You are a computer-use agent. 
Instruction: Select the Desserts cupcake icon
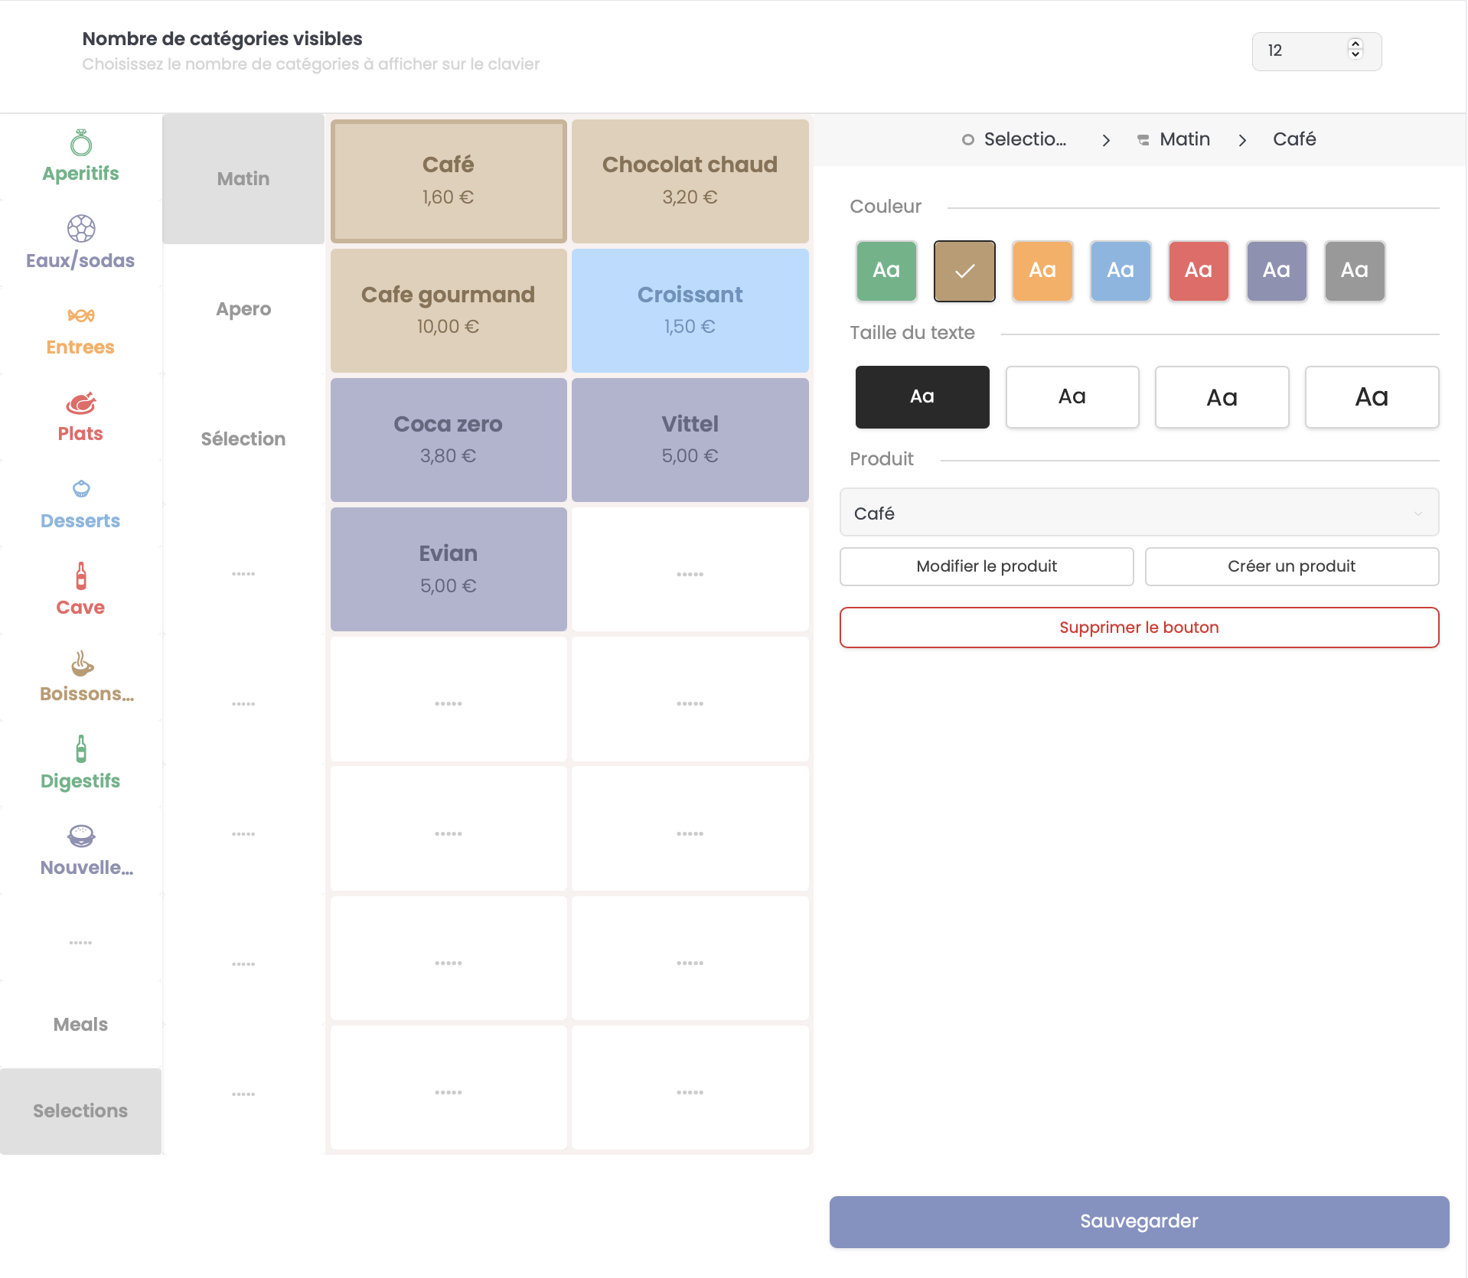click(80, 489)
